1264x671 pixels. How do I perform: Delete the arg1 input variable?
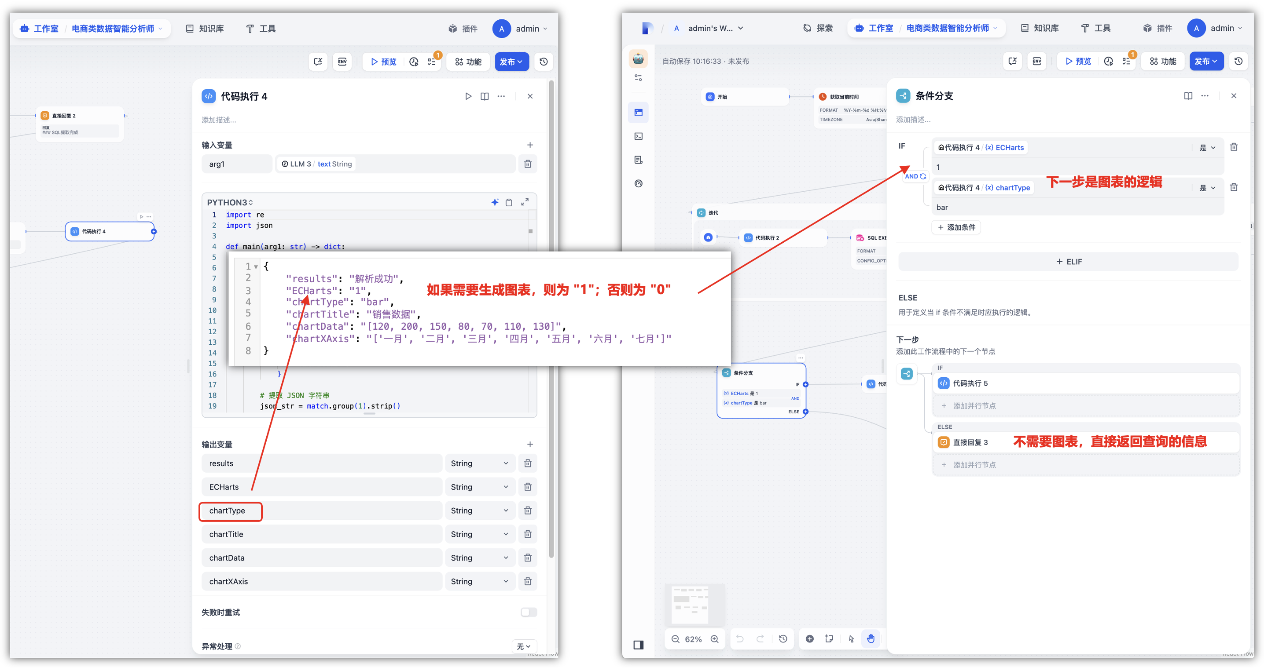click(528, 164)
